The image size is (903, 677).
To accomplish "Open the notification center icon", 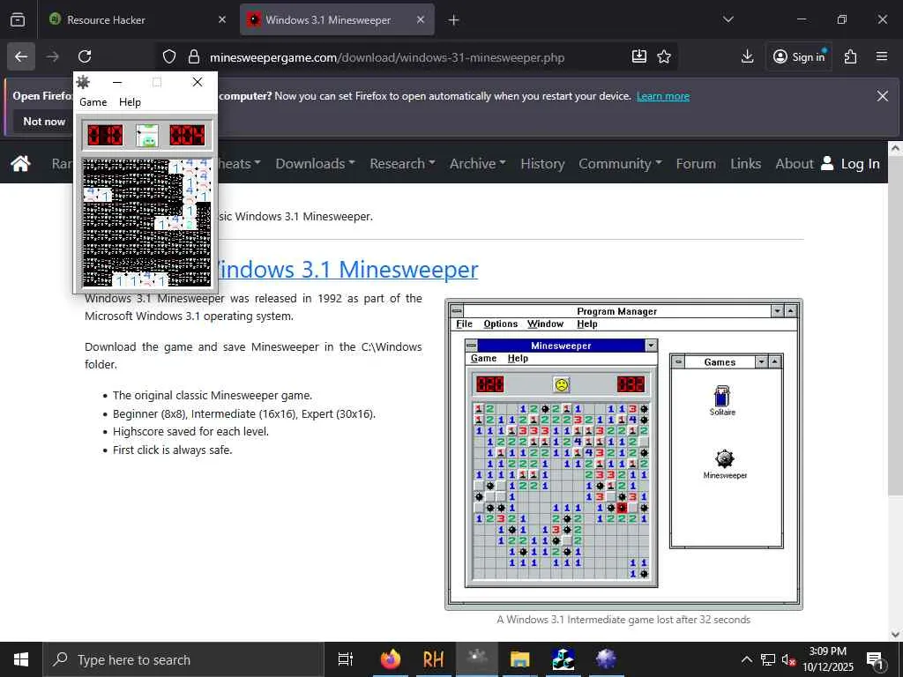I will click(x=876, y=659).
